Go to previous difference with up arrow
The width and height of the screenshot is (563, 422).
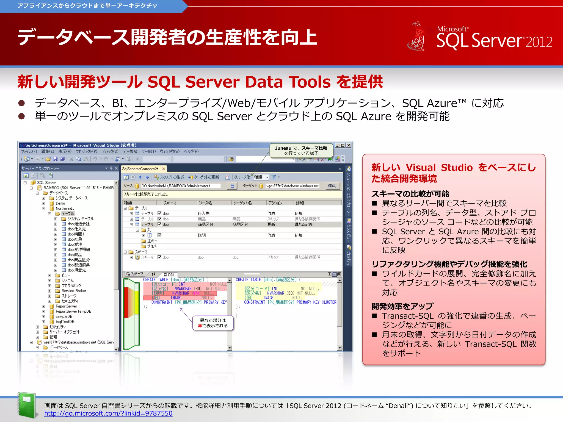(140, 177)
